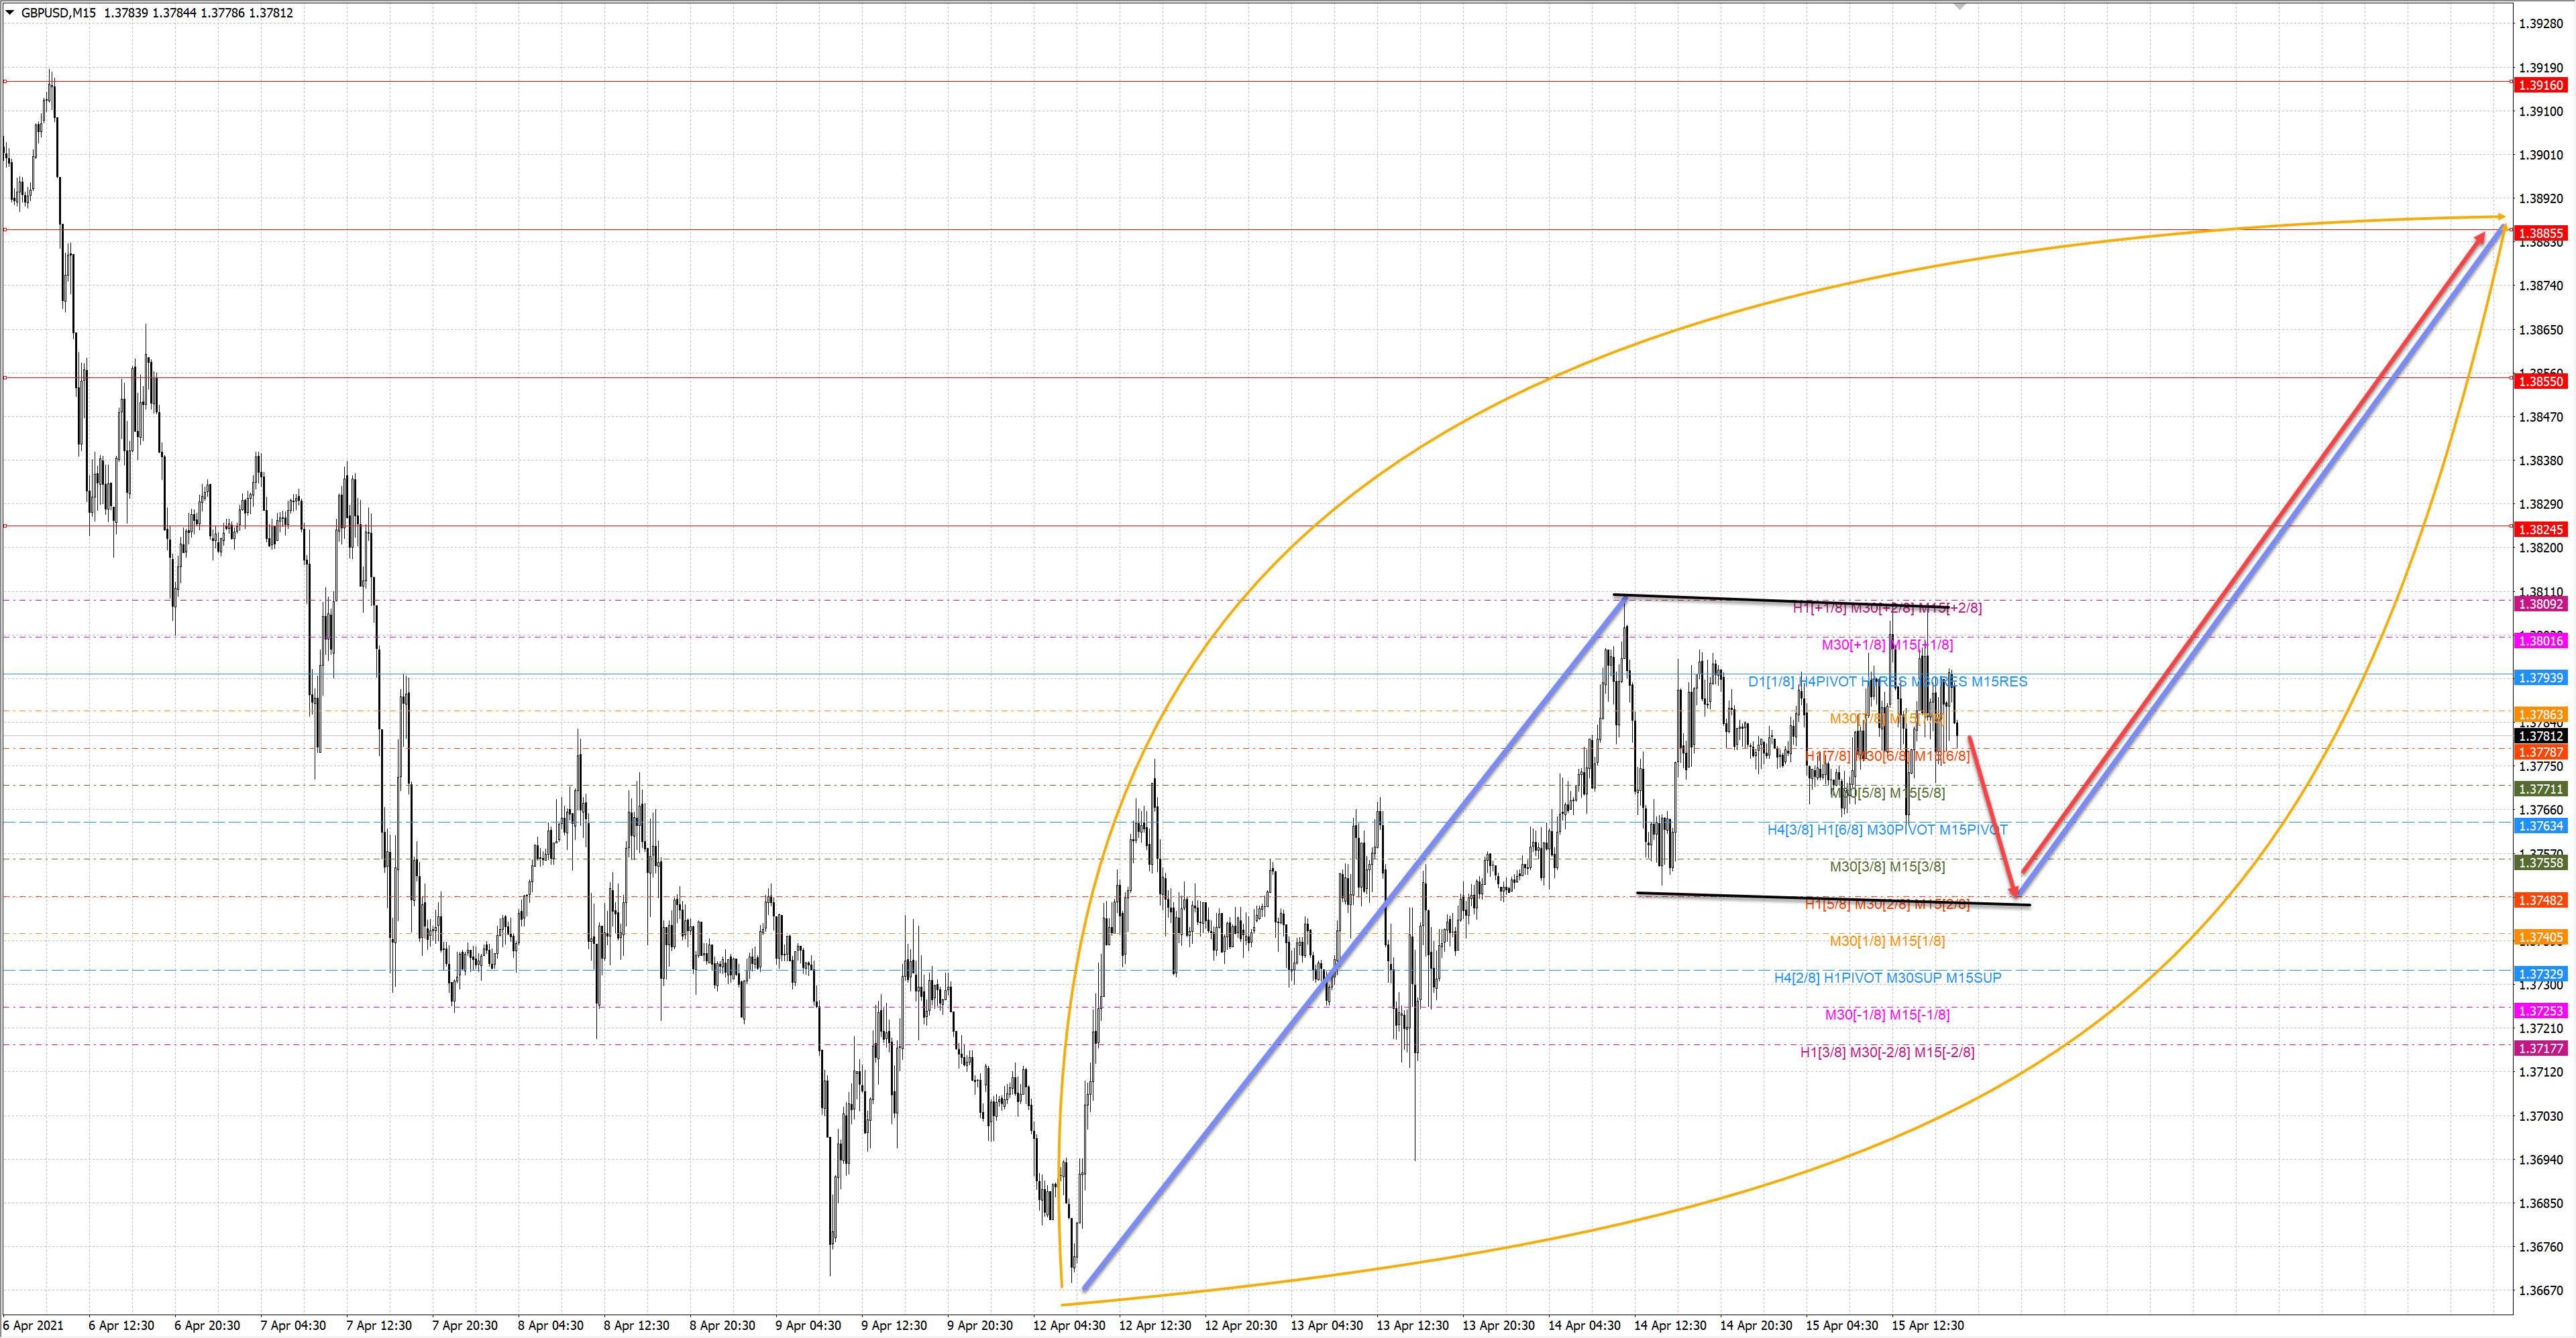Screen dimensions: 2576x1338
Task: Select the blue 1.37939 price tag
Action: (x=2540, y=678)
